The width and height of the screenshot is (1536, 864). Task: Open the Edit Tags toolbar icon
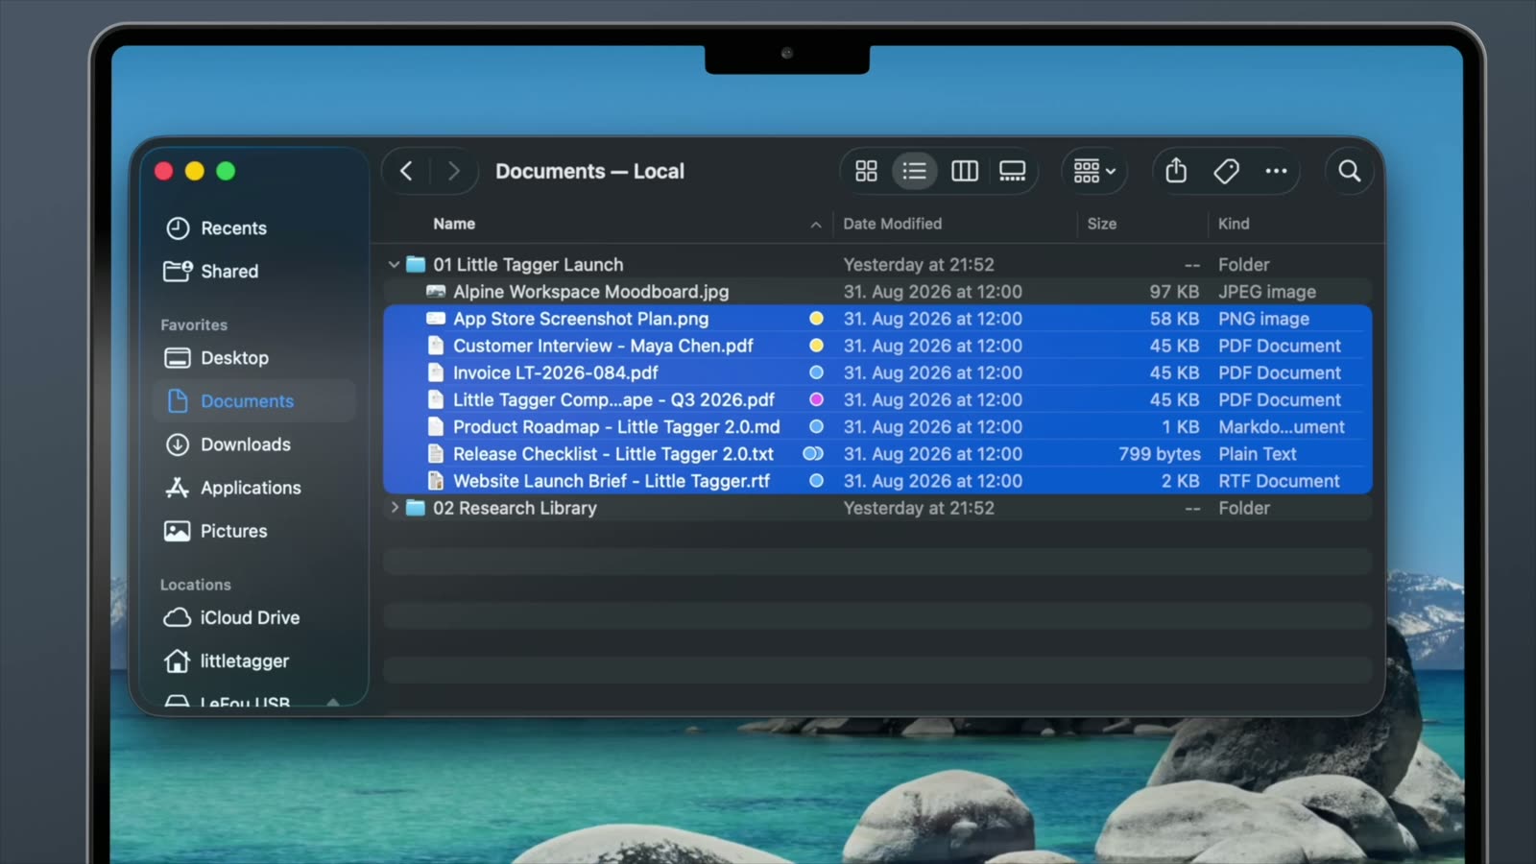(1226, 171)
